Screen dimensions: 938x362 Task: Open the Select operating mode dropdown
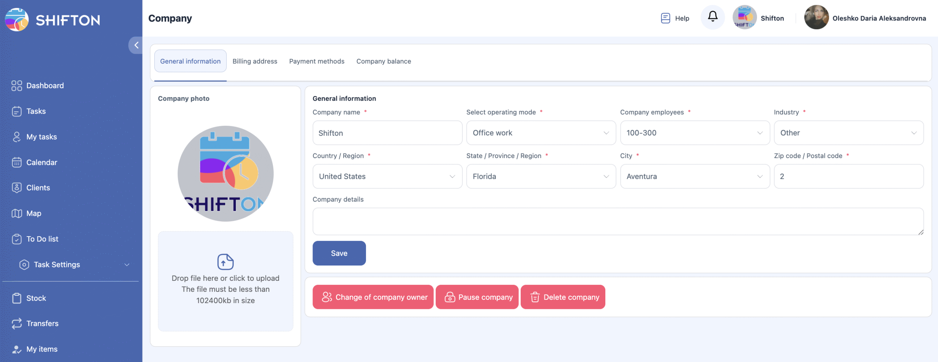(541, 133)
